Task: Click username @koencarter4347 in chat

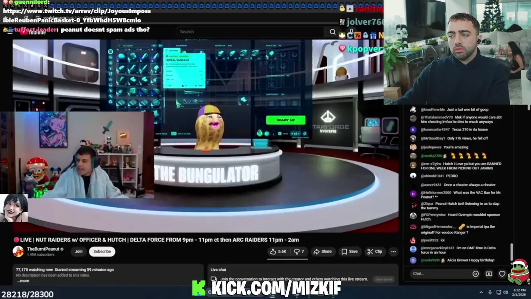Action: click(x=435, y=130)
